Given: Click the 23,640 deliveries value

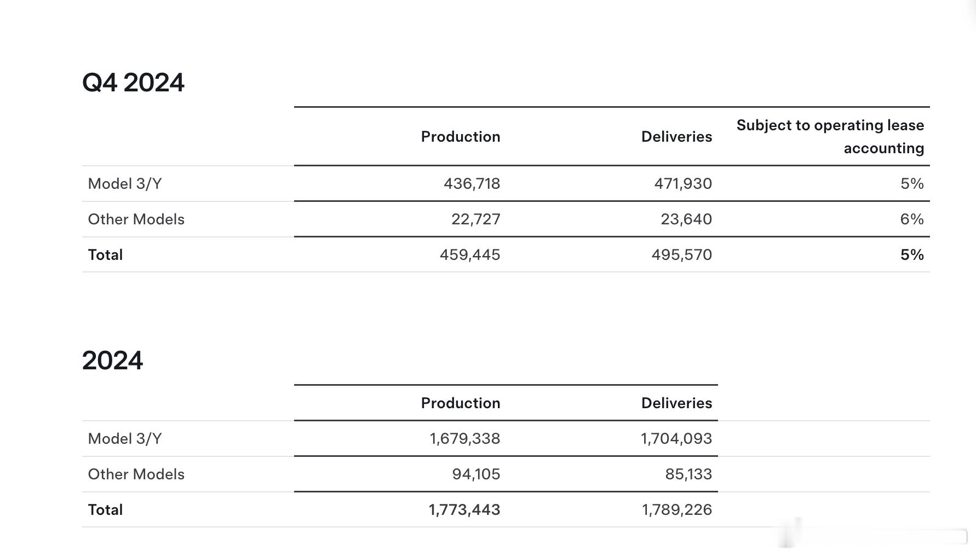Looking at the screenshot, I should click(686, 219).
